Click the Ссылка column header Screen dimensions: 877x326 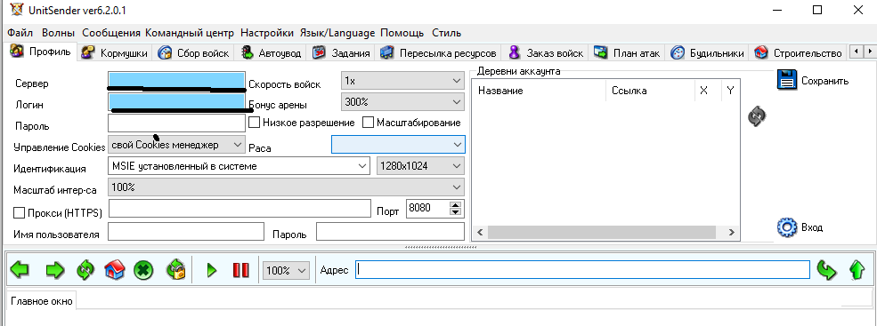click(651, 91)
